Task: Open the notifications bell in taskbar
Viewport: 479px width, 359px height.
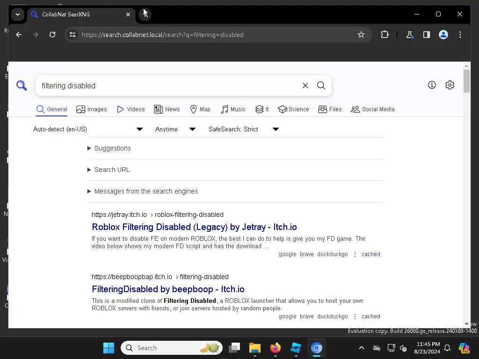Action: coord(447,348)
